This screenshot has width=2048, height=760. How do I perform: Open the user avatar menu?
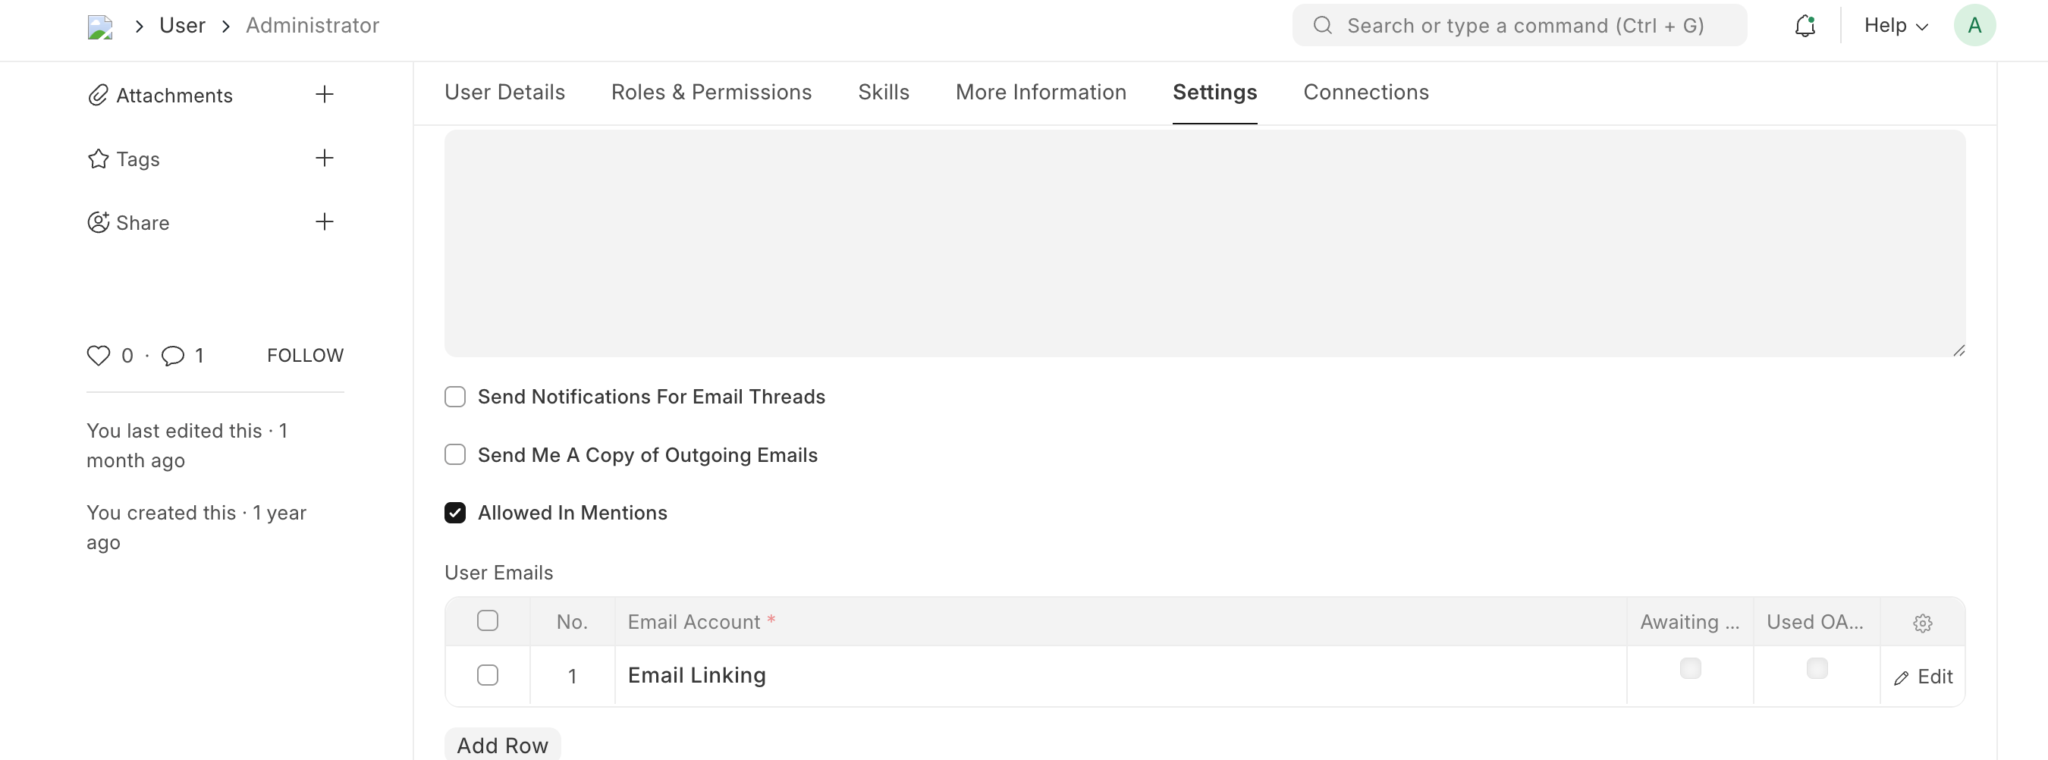pyautogui.click(x=1974, y=26)
